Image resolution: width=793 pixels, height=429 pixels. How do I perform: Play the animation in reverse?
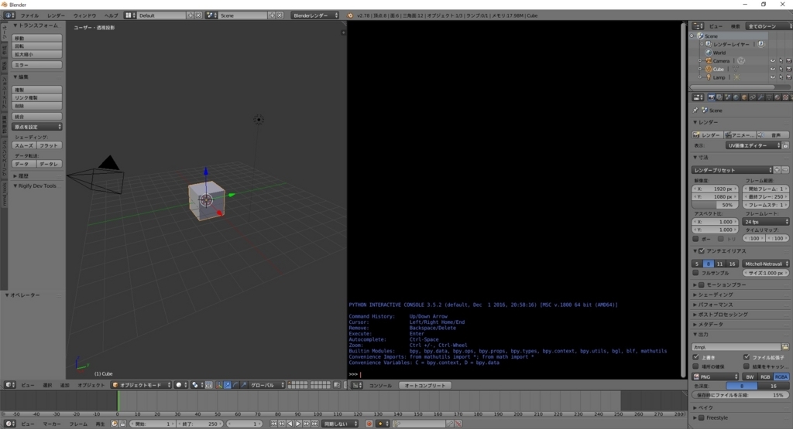coord(290,424)
